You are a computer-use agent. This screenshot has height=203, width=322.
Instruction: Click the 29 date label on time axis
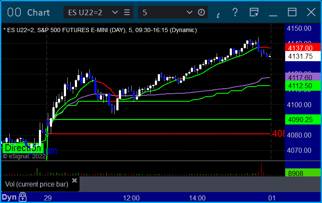pos(48,198)
